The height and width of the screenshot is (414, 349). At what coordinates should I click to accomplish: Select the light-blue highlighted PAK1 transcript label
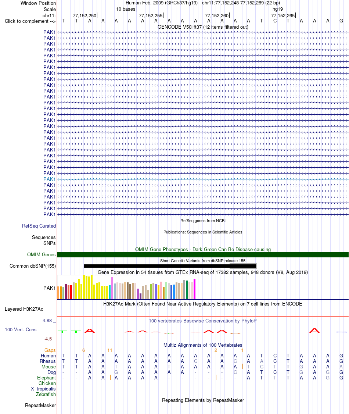(x=49, y=179)
